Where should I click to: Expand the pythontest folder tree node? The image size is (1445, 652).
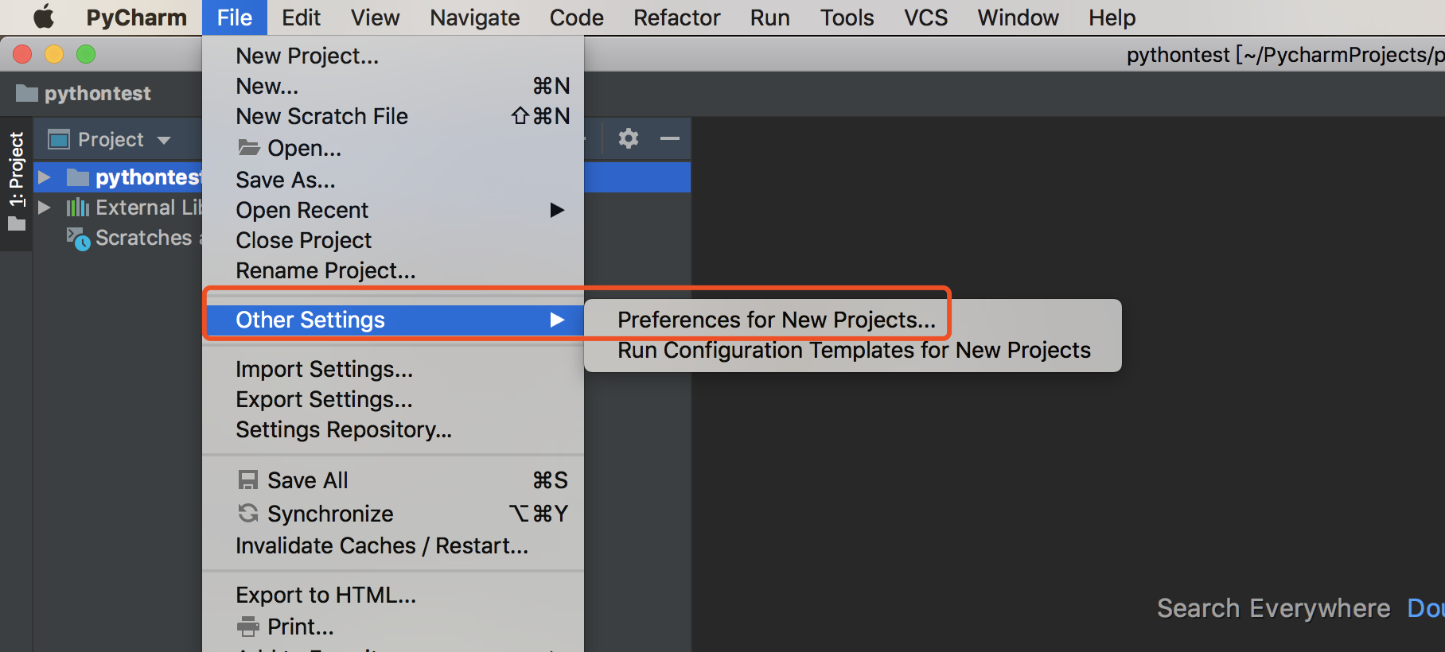coord(45,177)
